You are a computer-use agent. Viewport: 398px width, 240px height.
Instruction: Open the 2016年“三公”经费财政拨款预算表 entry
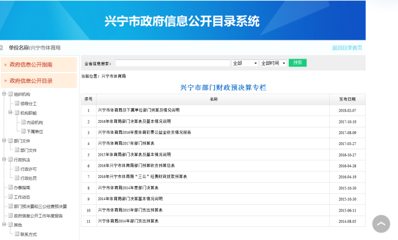142,176
